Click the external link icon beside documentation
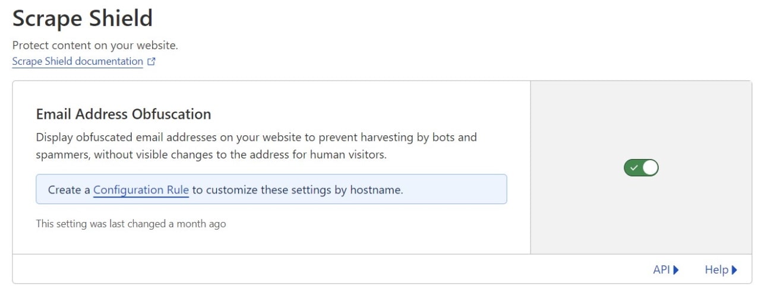This screenshot has height=292, width=761. [x=151, y=61]
